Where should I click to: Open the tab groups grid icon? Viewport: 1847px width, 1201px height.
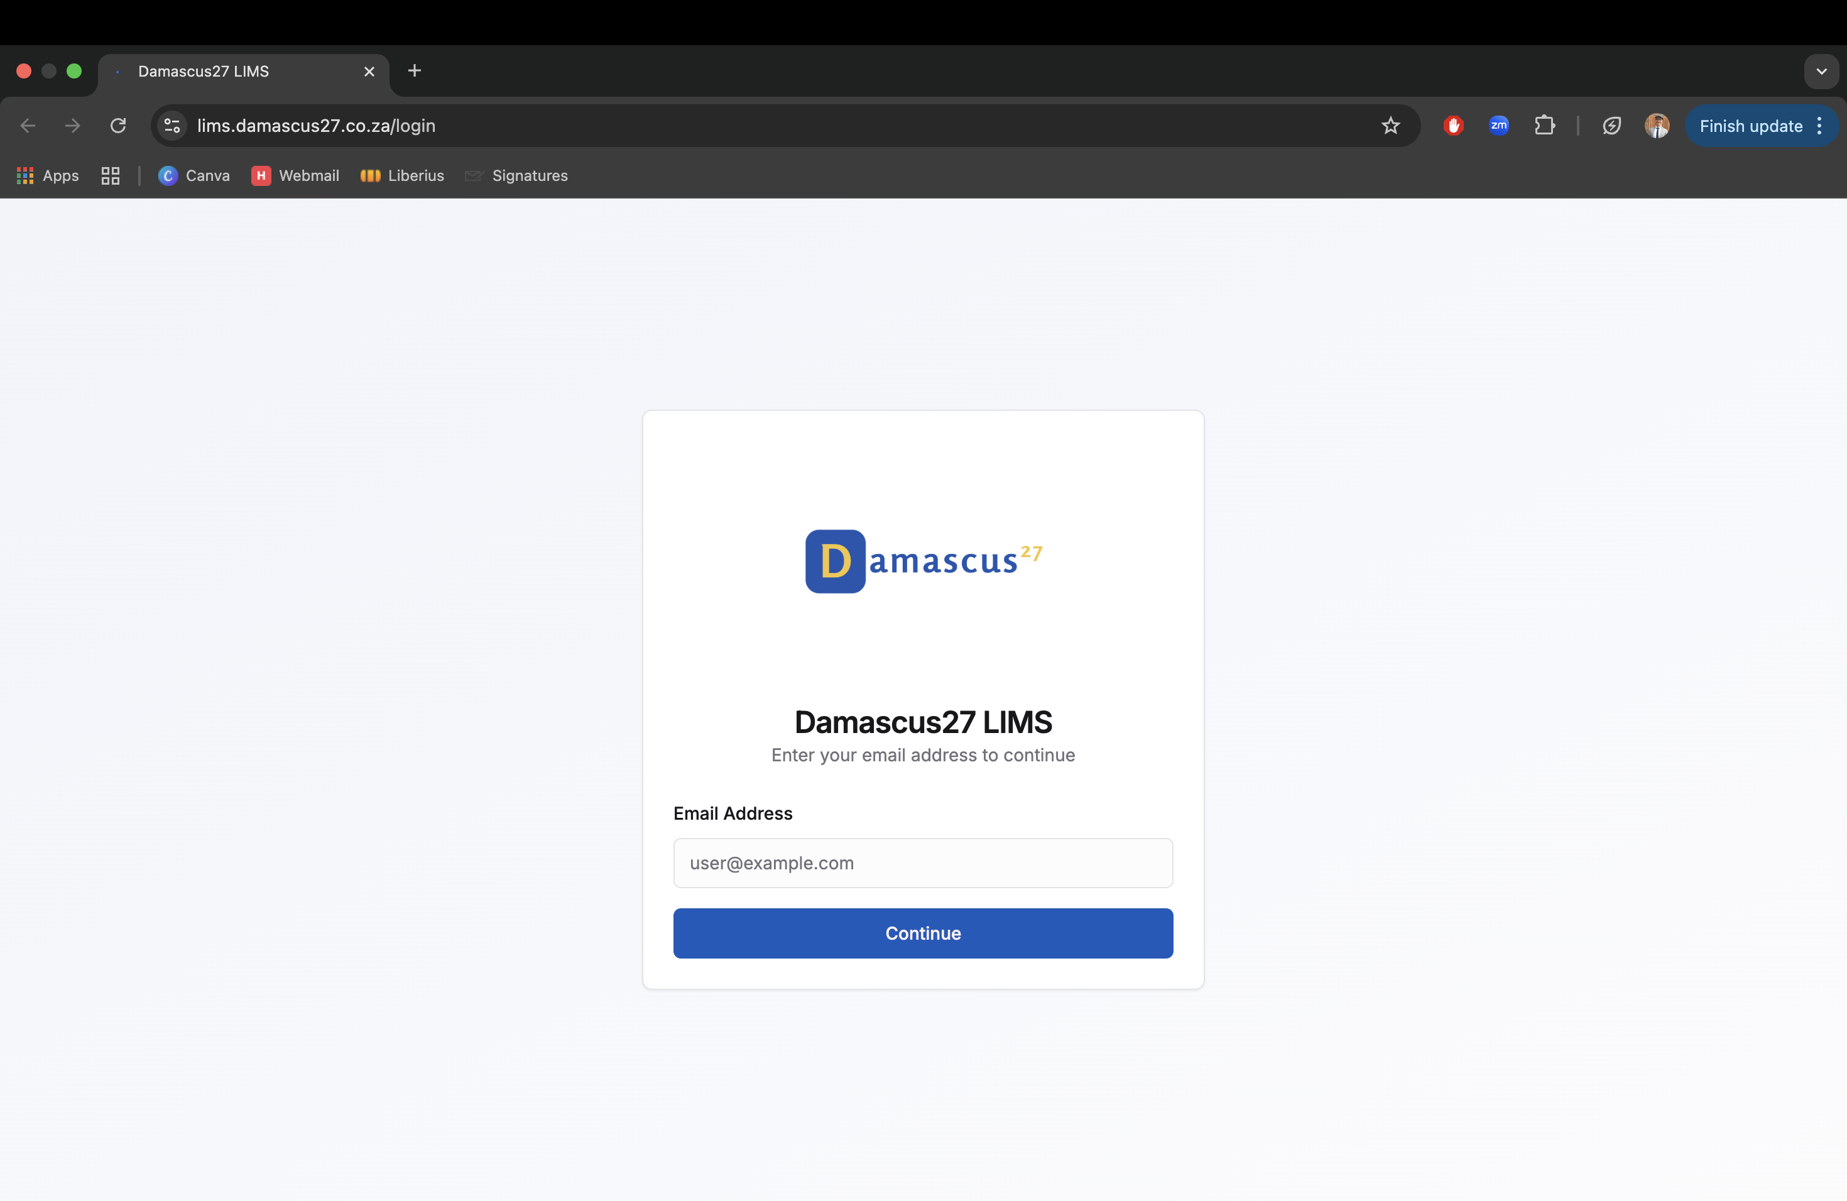coord(110,175)
